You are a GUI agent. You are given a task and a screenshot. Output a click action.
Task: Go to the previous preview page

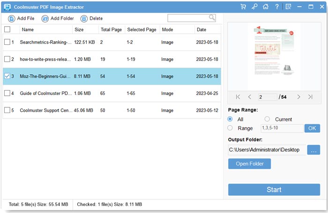(x=250, y=97)
